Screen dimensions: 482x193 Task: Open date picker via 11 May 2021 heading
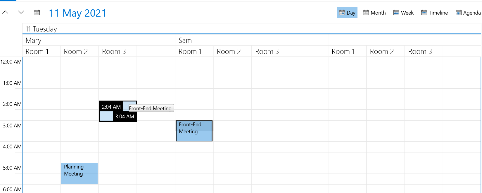(78, 13)
